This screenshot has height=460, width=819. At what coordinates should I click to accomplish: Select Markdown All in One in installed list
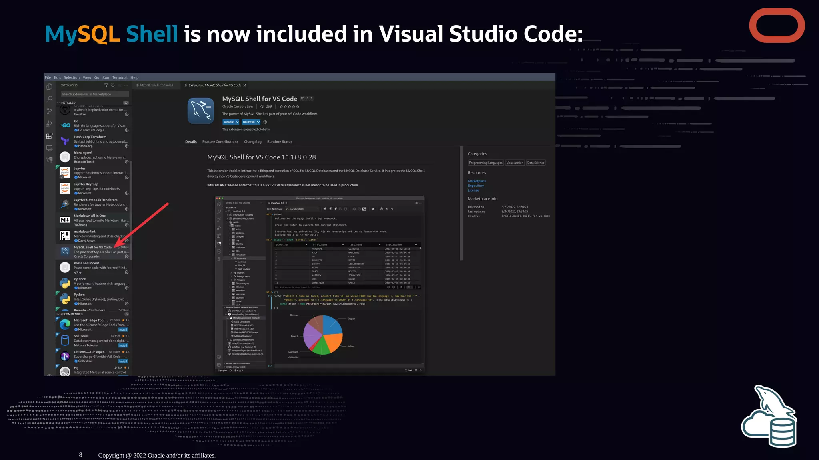[x=94, y=220]
